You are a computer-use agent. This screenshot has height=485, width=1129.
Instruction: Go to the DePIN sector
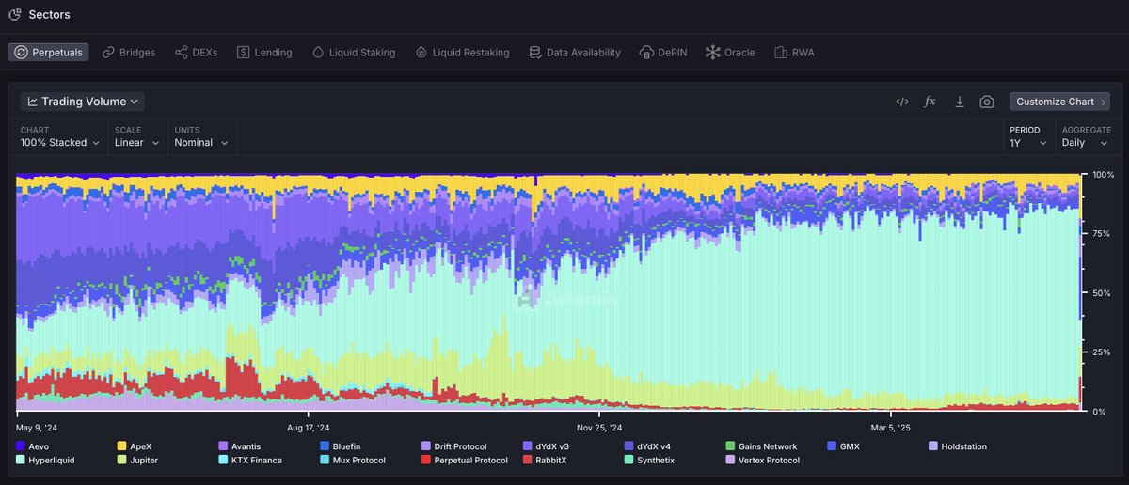(x=663, y=53)
